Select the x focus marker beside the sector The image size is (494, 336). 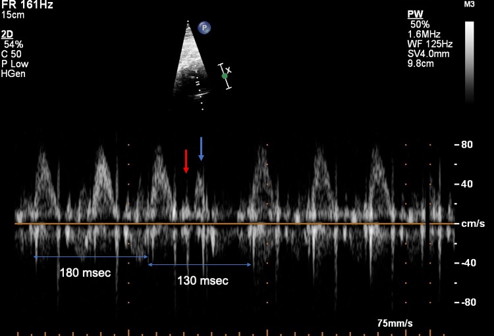[229, 70]
